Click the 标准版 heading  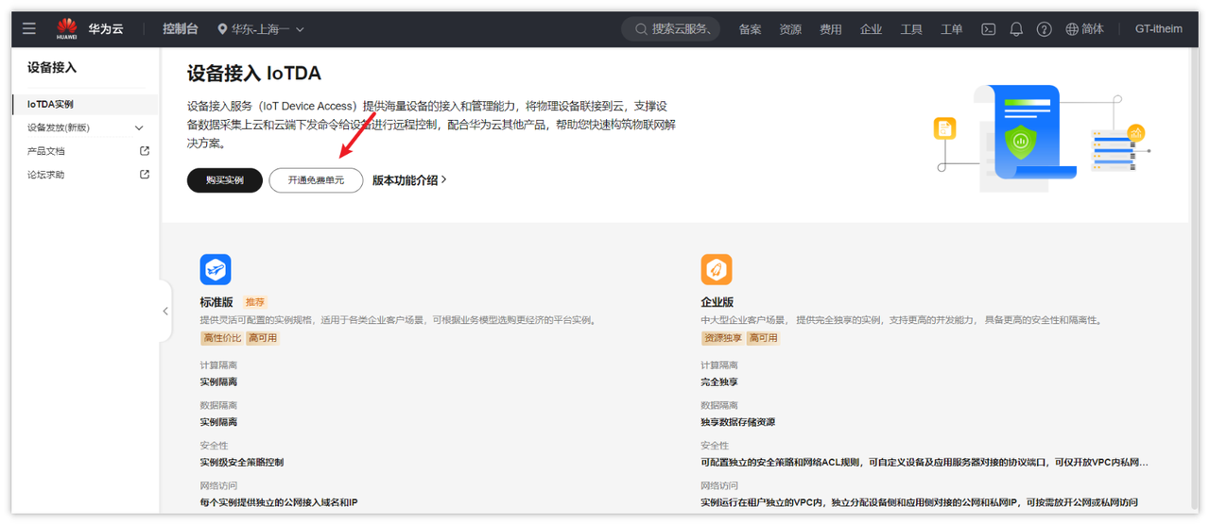tap(216, 302)
